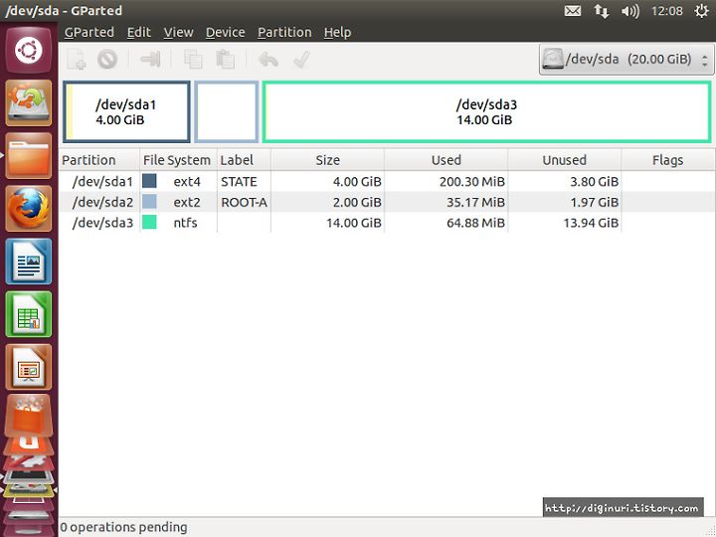Viewport: 716px width, 537px height.
Task: Open the network connection indicator
Action: [x=602, y=11]
